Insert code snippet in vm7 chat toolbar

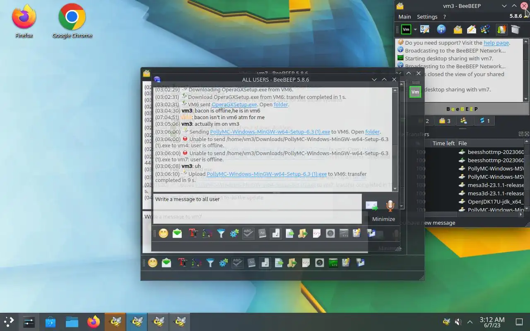point(306,263)
